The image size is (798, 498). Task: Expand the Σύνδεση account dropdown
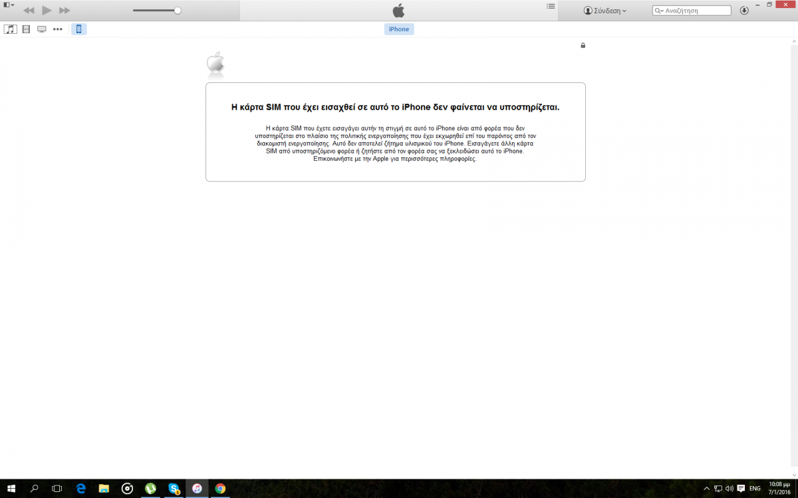[605, 11]
